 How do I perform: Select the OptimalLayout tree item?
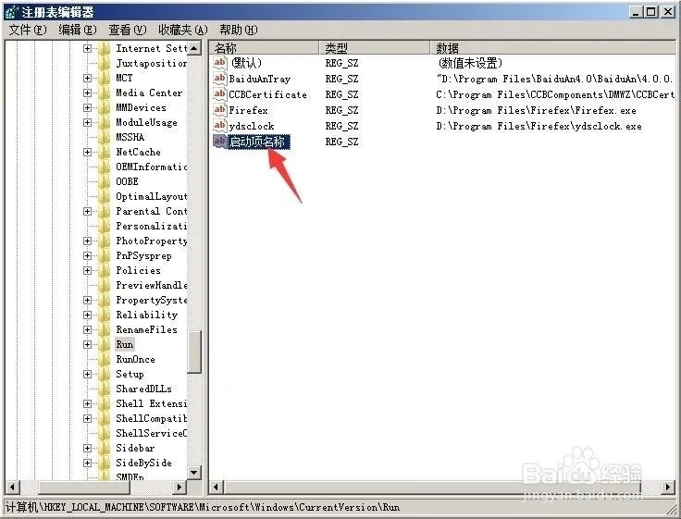click(x=151, y=196)
